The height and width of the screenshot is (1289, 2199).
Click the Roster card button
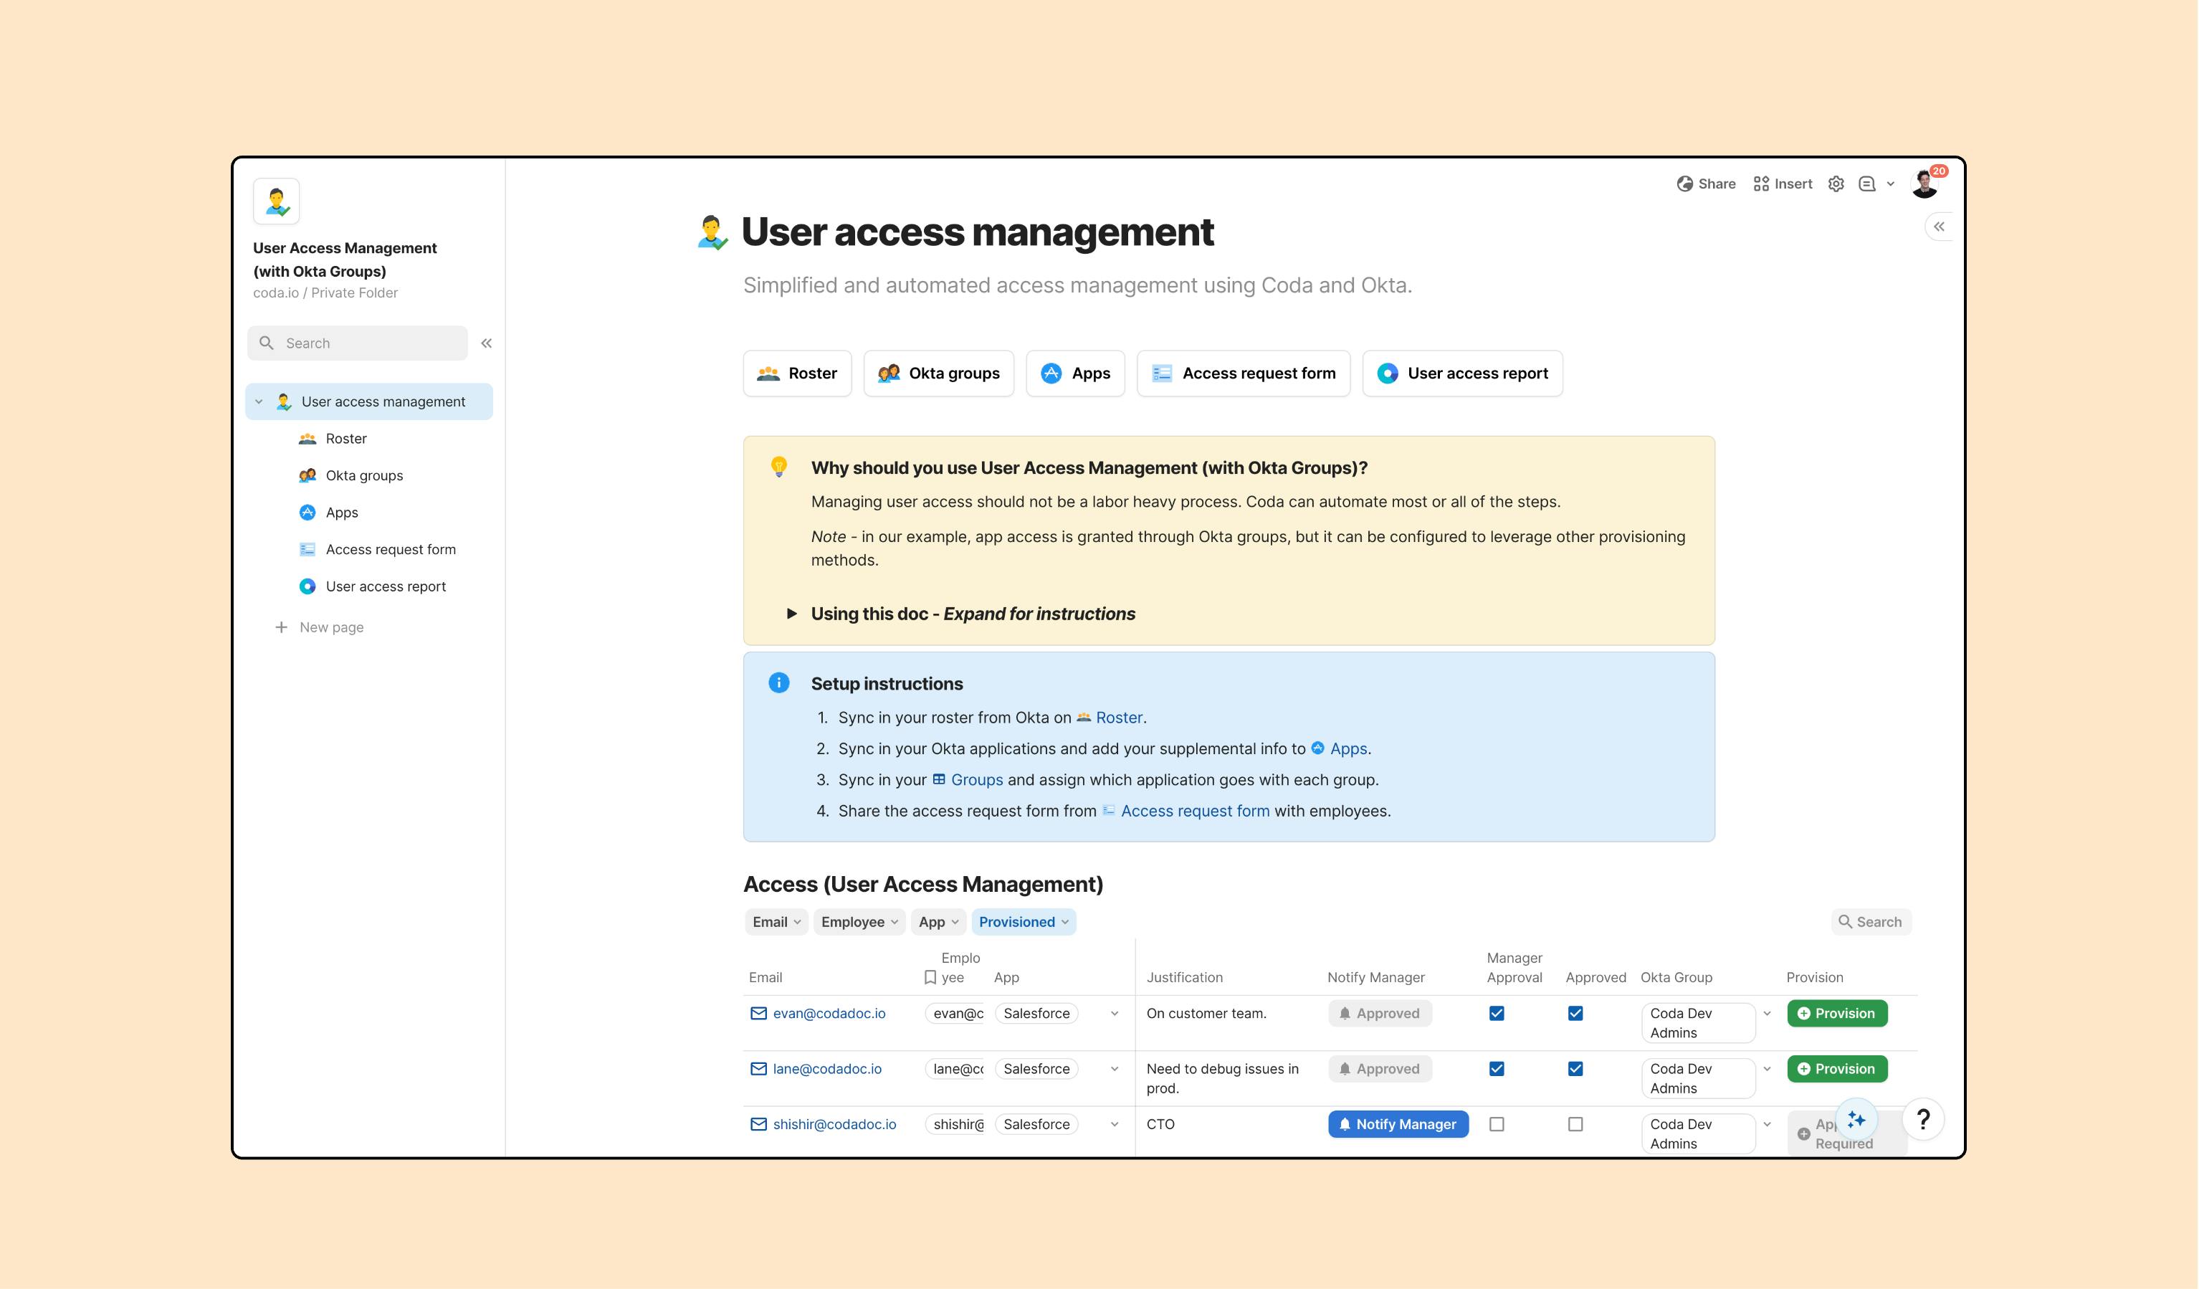(798, 374)
